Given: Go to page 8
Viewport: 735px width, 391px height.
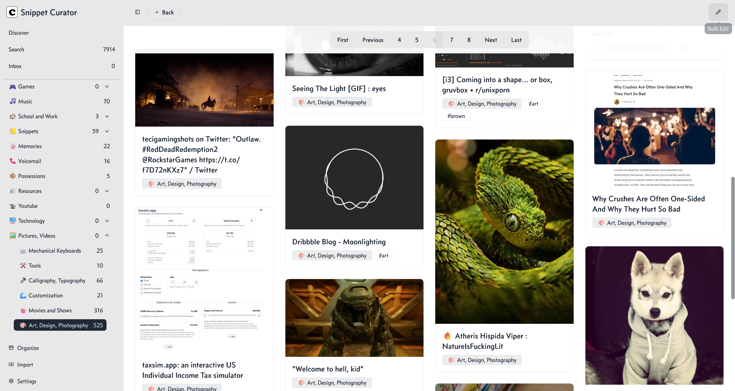Looking at the screenshot, I should (x=469, y=40).
